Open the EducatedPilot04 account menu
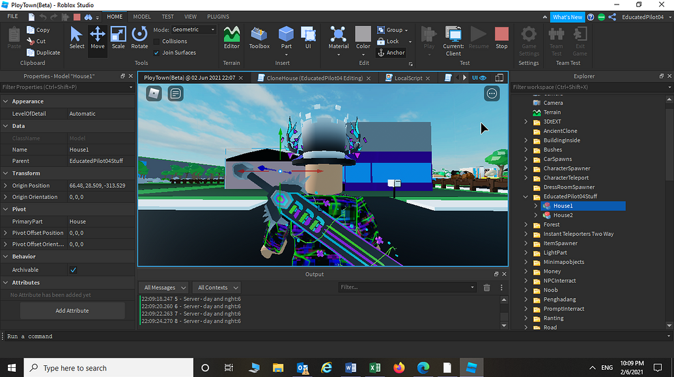Screen dimensions: 674x377 647,17
